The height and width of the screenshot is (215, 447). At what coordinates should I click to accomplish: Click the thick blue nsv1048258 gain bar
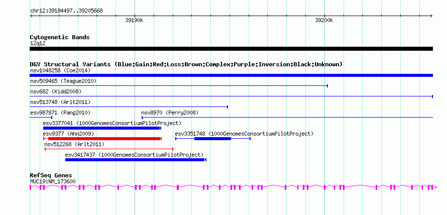pyautogui.click(x=231, y=75)
